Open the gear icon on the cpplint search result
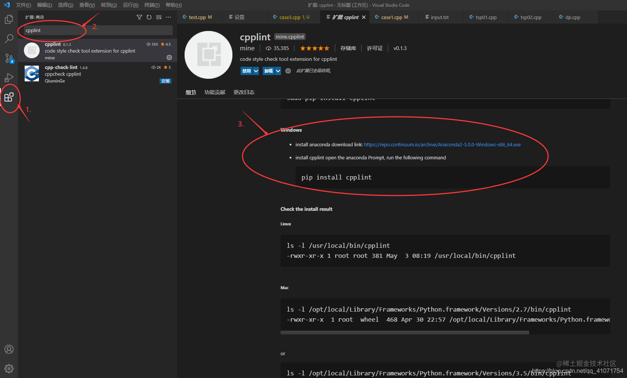Screen dimensions: 627x378 coord(169,57)
